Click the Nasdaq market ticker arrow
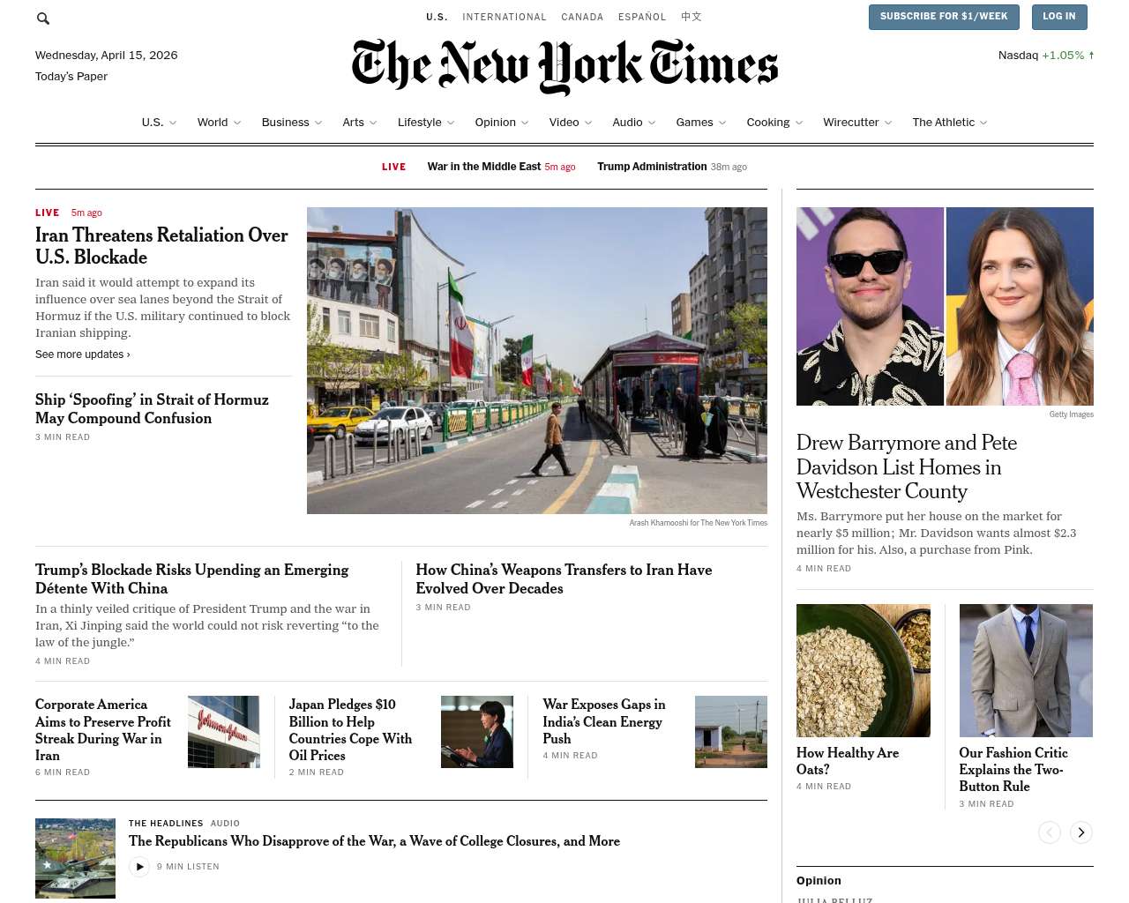 pos(1091,56)
